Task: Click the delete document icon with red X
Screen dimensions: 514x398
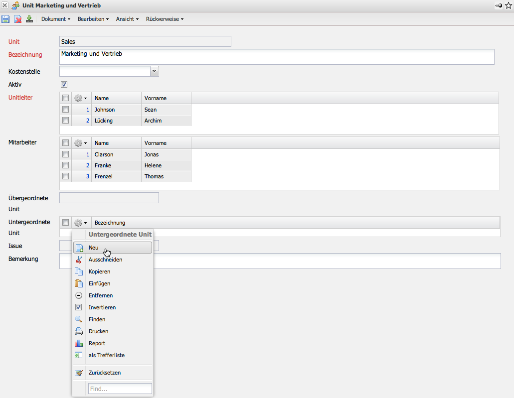Action: coord(17,19)
